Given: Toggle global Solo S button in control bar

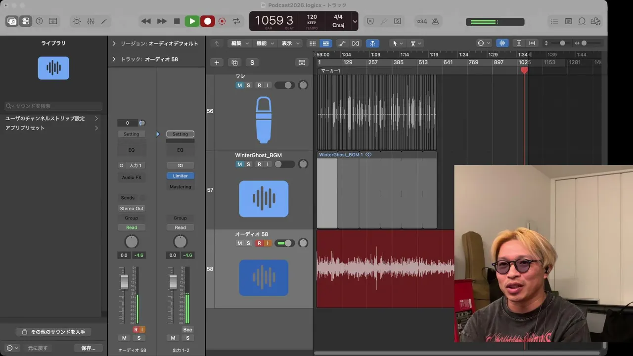Looking at the screenshot, I should (398, 21).
